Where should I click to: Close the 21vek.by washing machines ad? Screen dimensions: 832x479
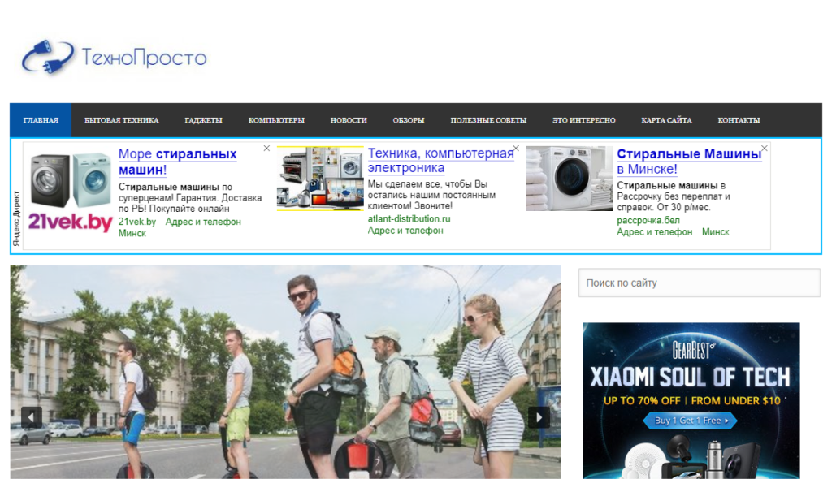[x=266, y=149]
